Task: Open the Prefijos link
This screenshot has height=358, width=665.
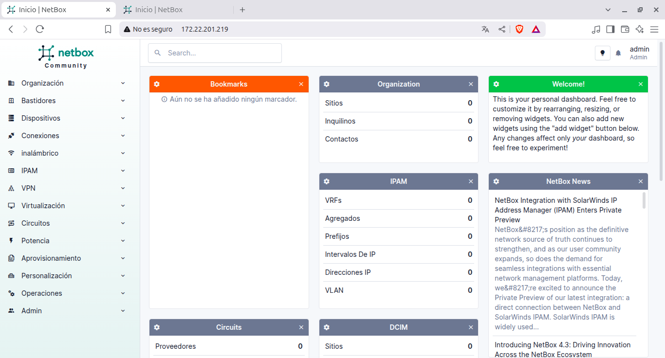Action: (337, 236)
